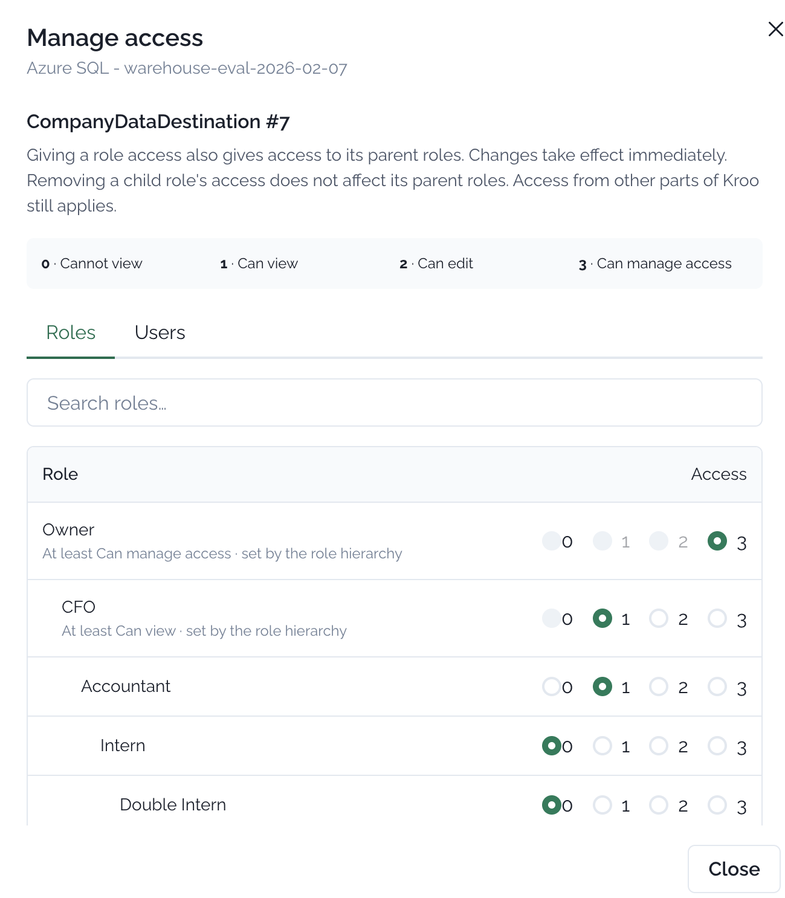This screenshot has height=898, width=785.
Task: Select the Roles tab
Action: point(71,332)
